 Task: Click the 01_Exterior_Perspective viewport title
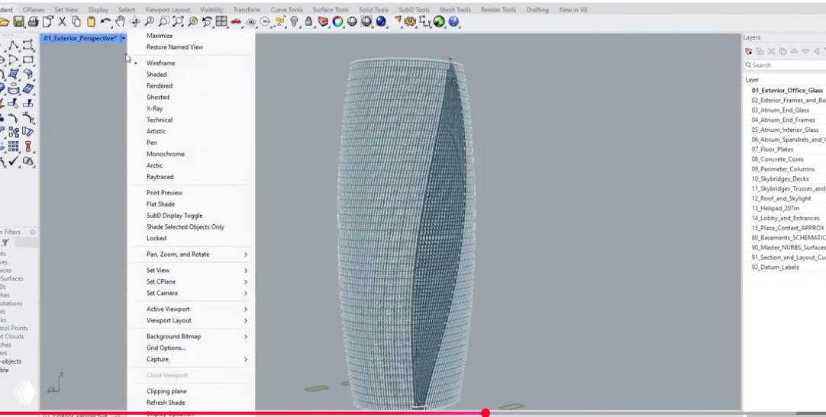(80, 38)
